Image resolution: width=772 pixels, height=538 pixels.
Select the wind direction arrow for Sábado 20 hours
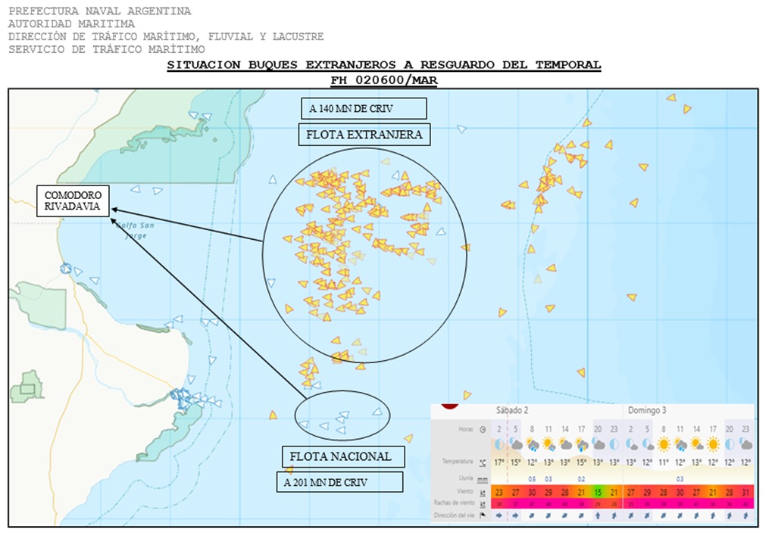coord(598,515)
